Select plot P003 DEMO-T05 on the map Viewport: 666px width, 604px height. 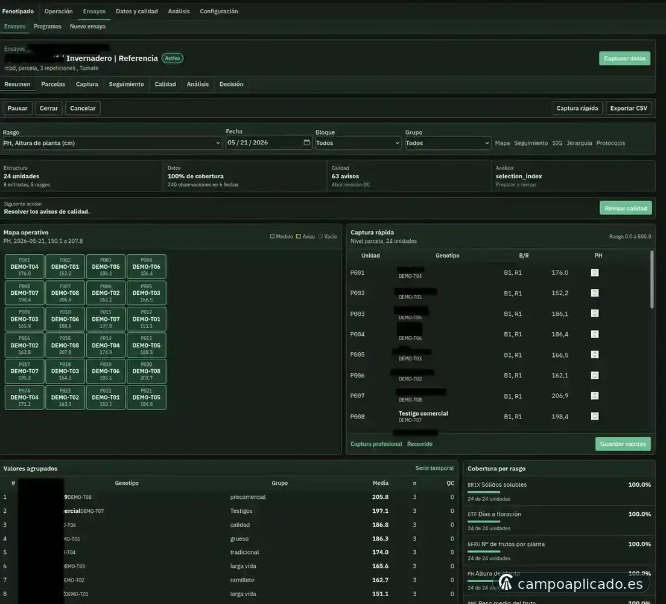(x=106, y=267)
